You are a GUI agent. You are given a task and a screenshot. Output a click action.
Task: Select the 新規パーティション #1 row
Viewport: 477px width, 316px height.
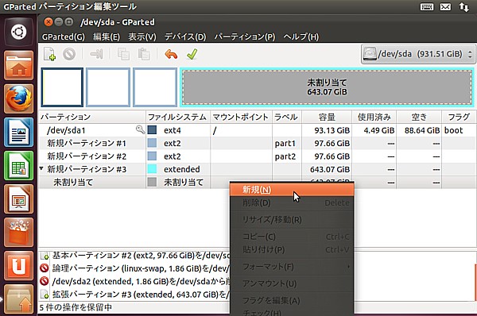pos(257,143)
